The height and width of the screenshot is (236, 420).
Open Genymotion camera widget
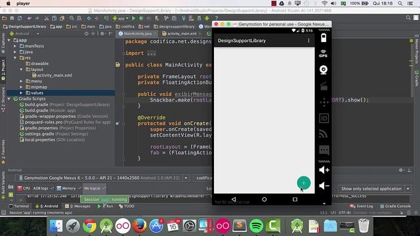click(324, 70)
